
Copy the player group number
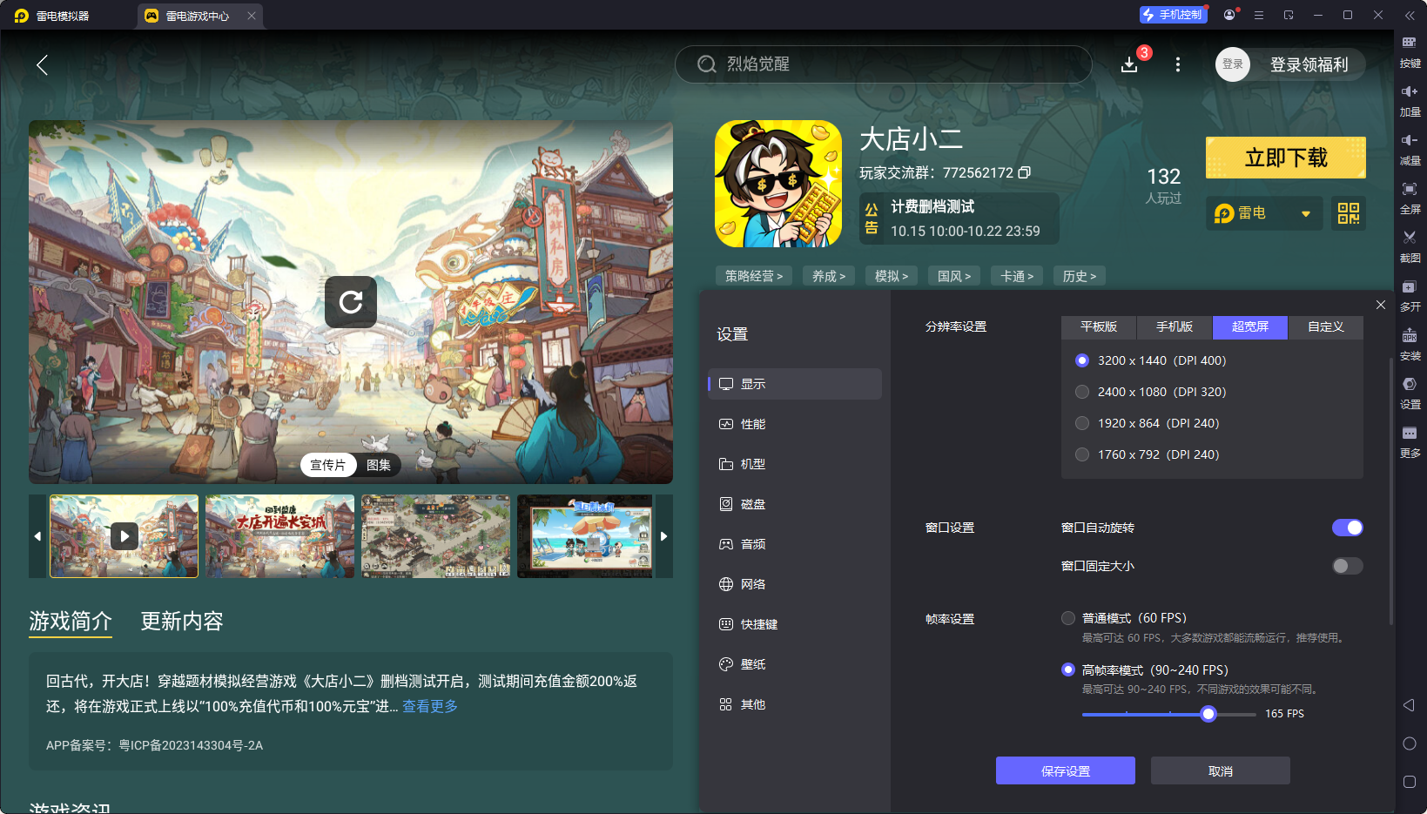click(x=1025, y=172)
